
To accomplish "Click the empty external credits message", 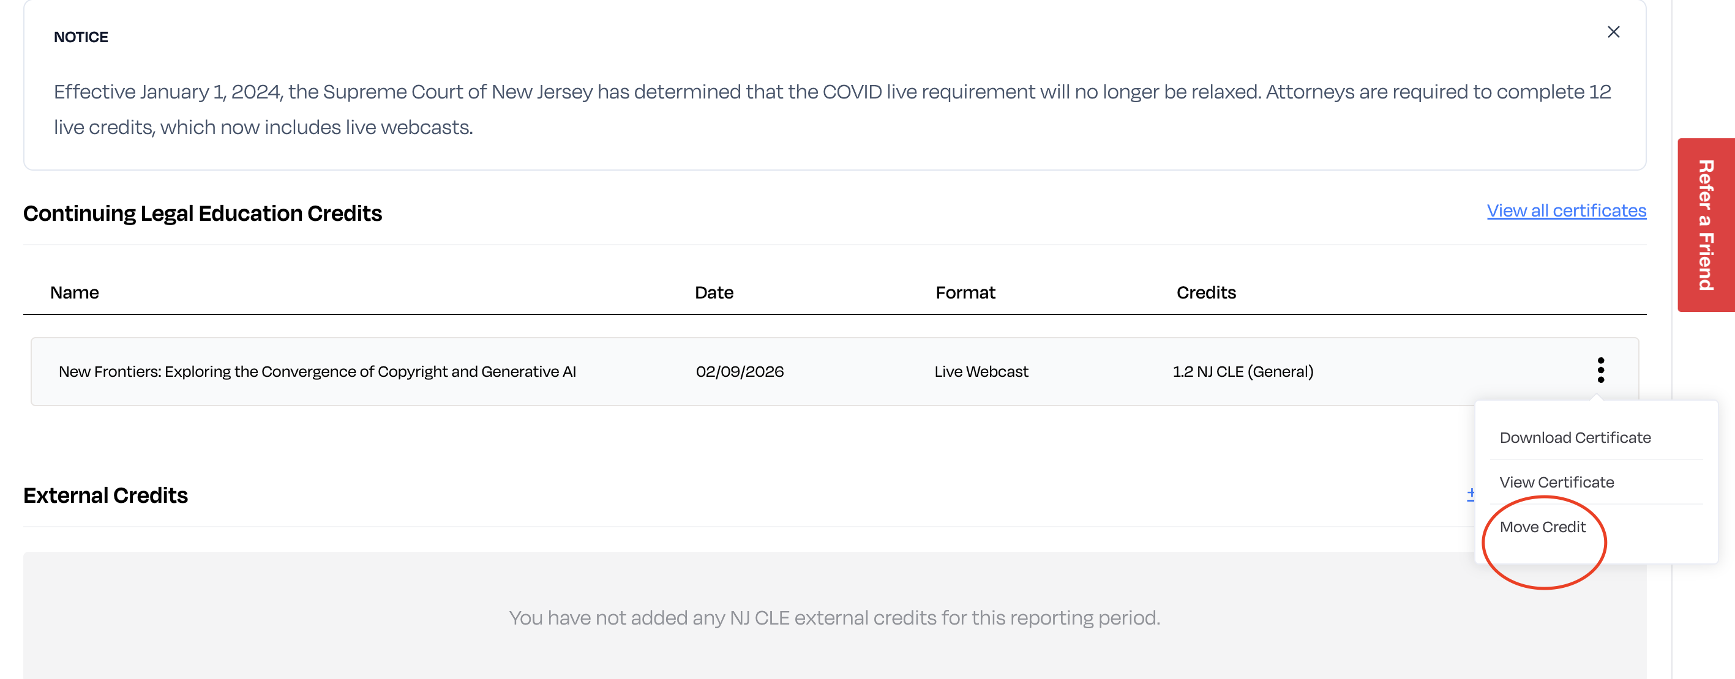I will click(834, 617).
